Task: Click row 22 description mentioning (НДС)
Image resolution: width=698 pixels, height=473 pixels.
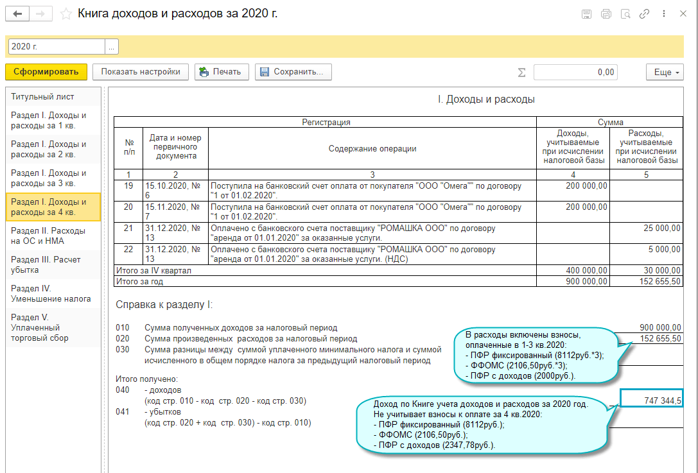Action: point(372,255)
